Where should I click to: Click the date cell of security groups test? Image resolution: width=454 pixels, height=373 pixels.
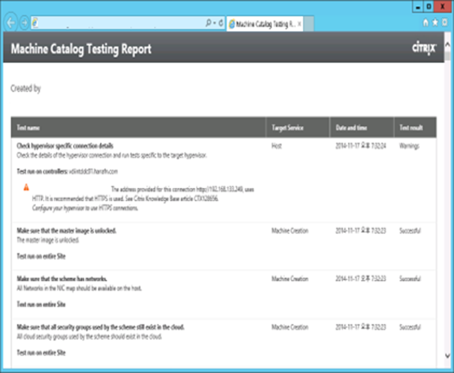361,327
